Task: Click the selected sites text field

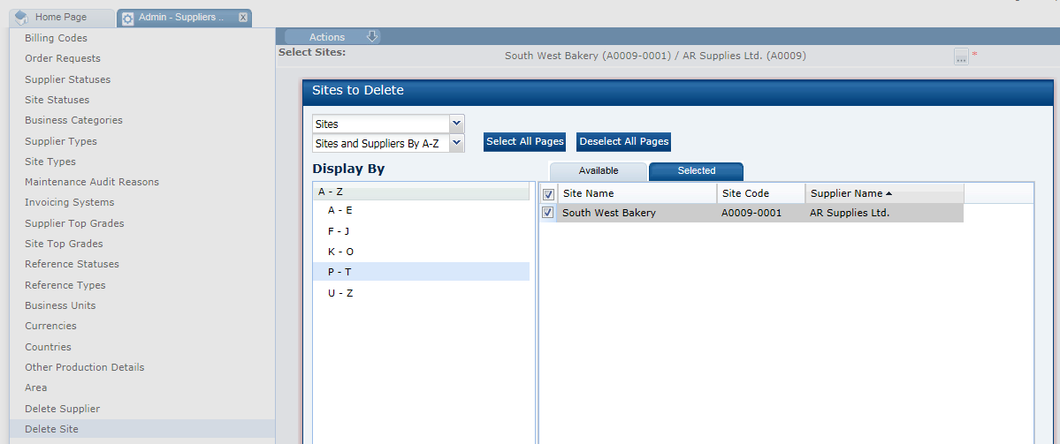Action: pos(655,56)
